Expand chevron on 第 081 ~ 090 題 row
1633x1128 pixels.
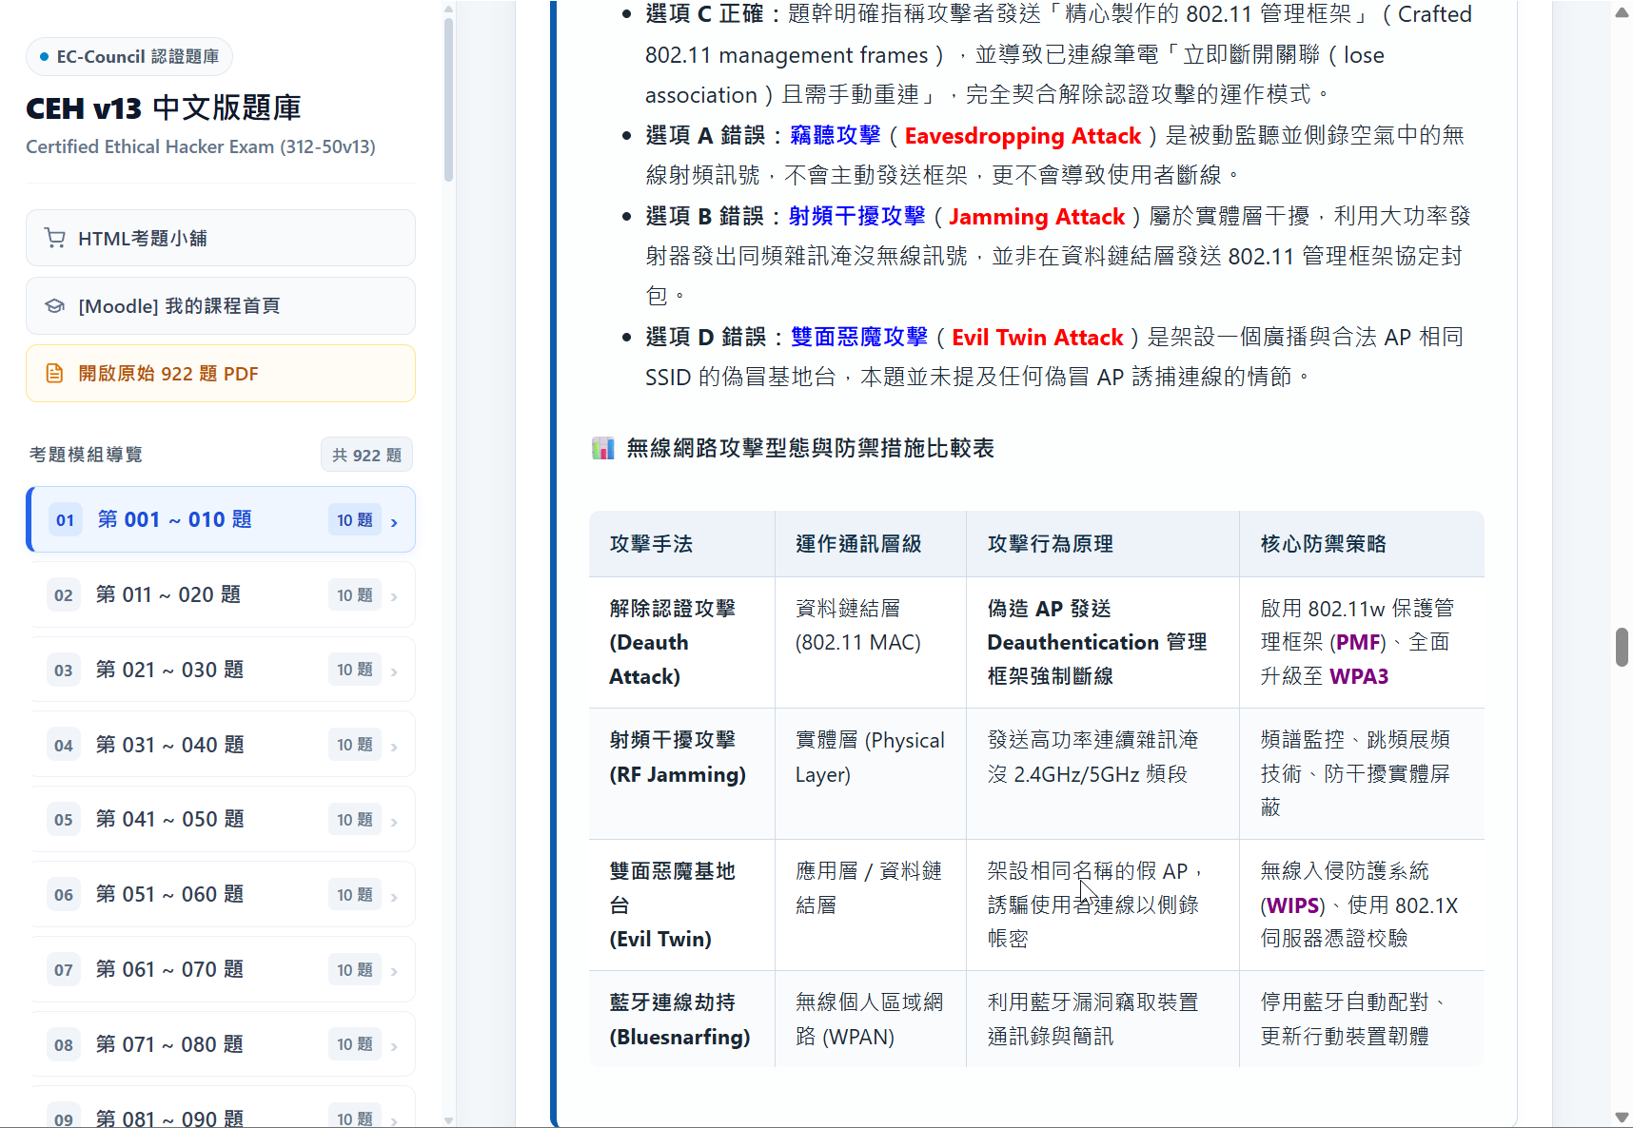[394, 1120]
